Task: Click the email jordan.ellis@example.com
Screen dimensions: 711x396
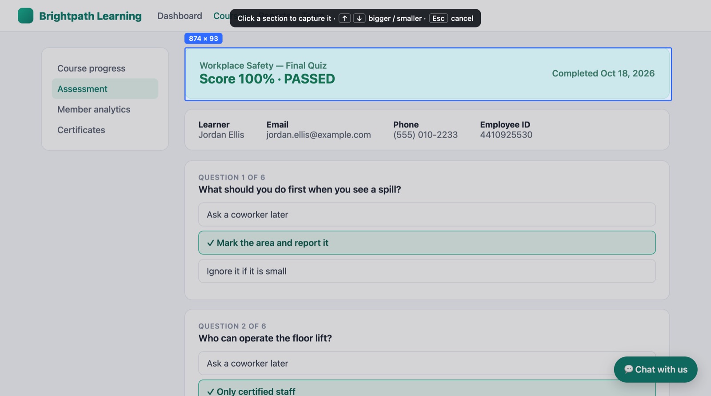Action: (319, 135)
